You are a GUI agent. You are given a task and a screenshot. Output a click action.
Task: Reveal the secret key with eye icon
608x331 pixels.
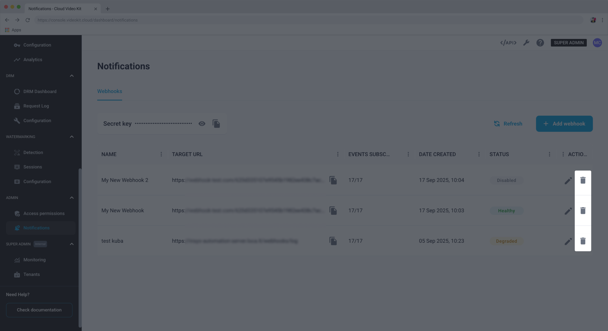pyautogui.click(x=202, y=124)
